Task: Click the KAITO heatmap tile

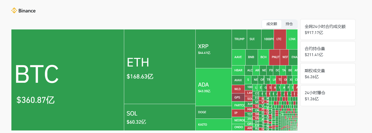Action: coord(213,125)
